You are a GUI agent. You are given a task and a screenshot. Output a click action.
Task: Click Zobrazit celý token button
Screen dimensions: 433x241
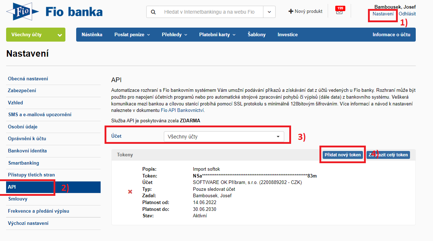pos(388,155)
